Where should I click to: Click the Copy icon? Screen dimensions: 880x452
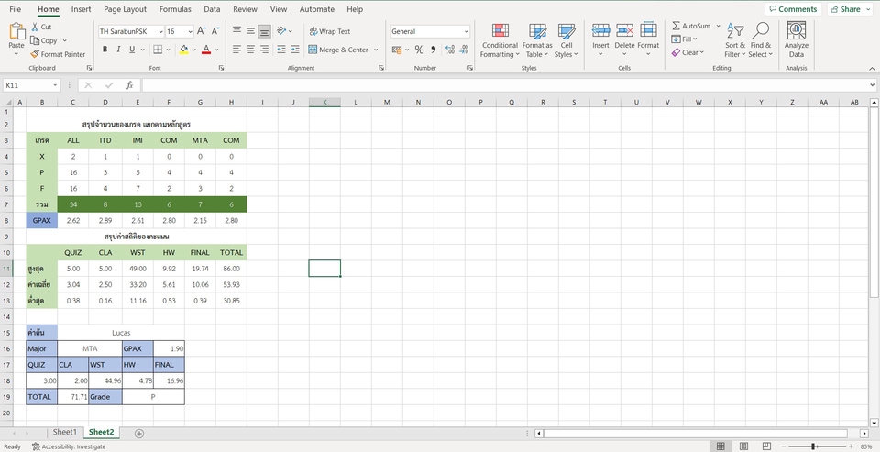pyautogui.click(x=35, y=40)
